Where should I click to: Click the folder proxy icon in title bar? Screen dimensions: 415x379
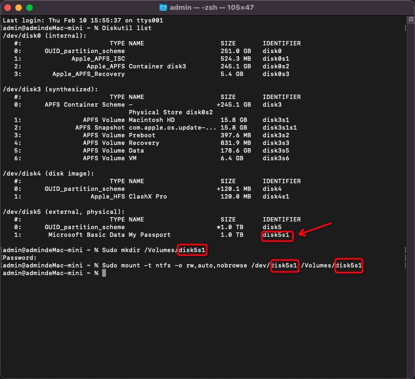[x=163, y=8]
